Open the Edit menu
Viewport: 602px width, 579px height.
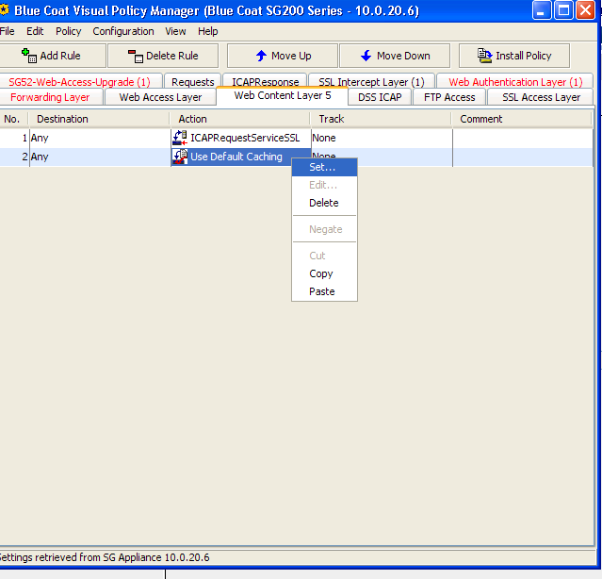click(x=35, y=31)
